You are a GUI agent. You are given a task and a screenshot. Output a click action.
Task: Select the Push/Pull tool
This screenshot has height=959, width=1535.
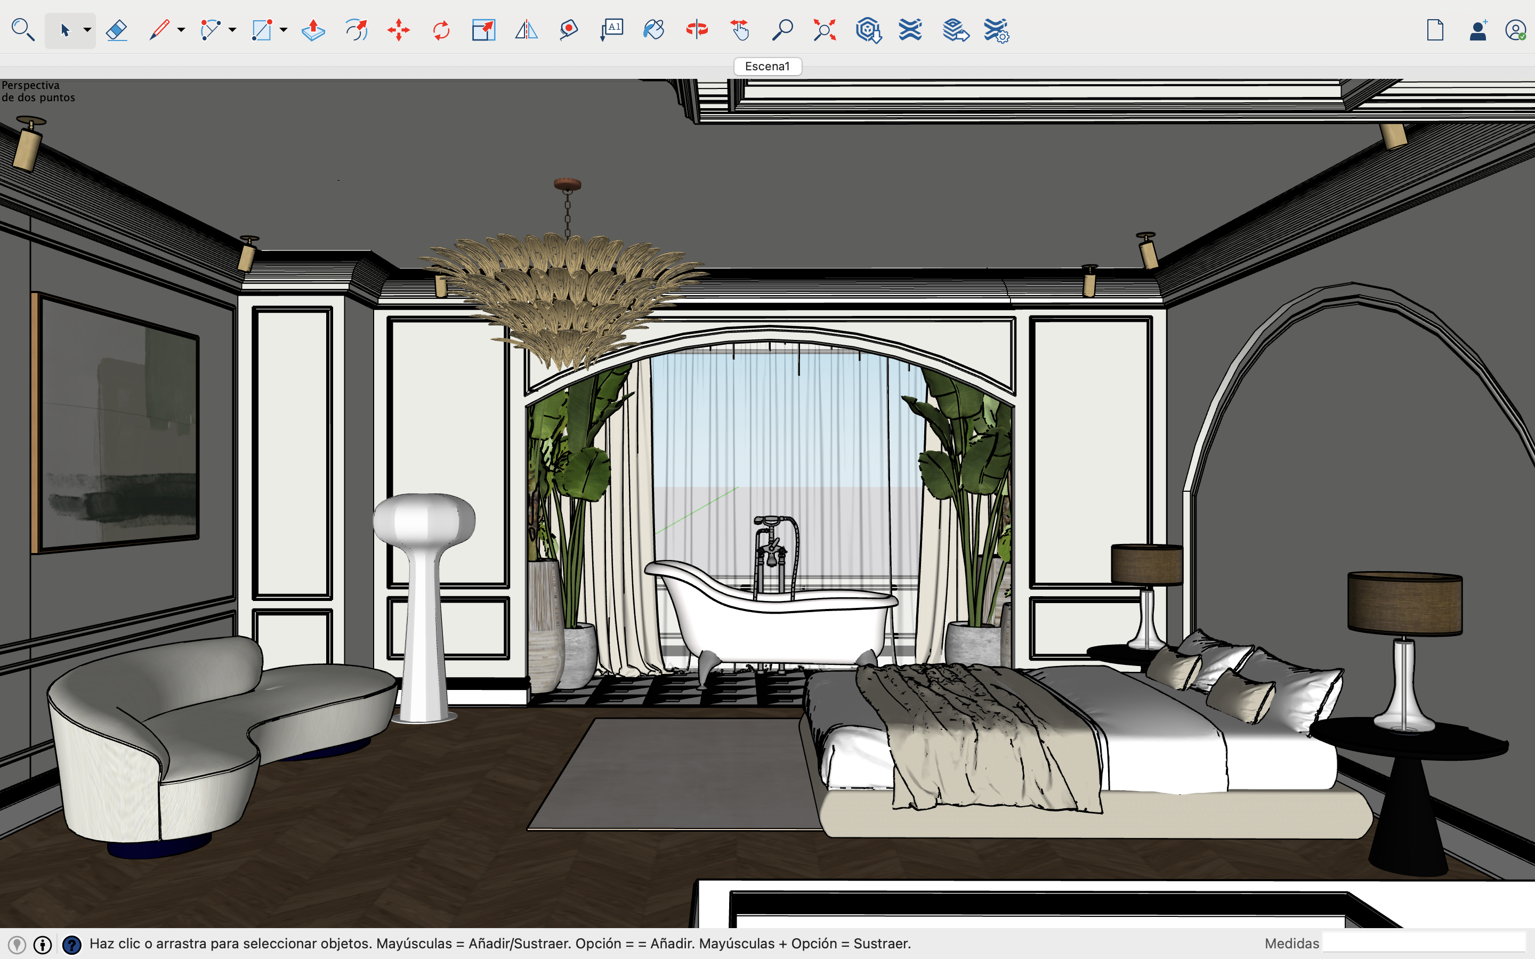point(313,30)
